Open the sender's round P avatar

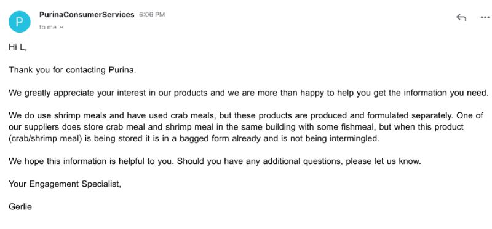coord(20,21)
